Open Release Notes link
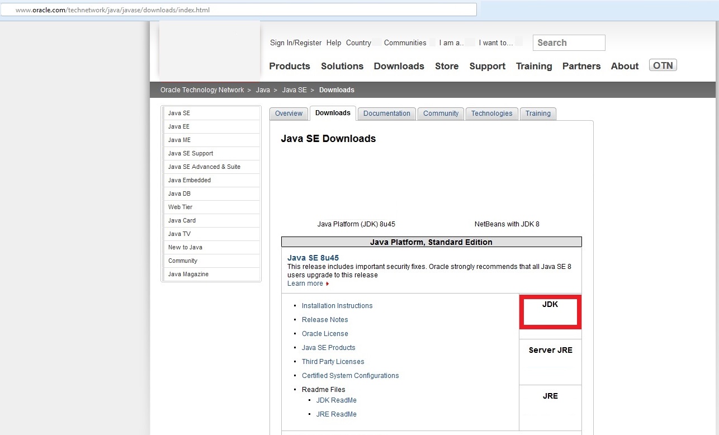 click(x=325, y=320)
